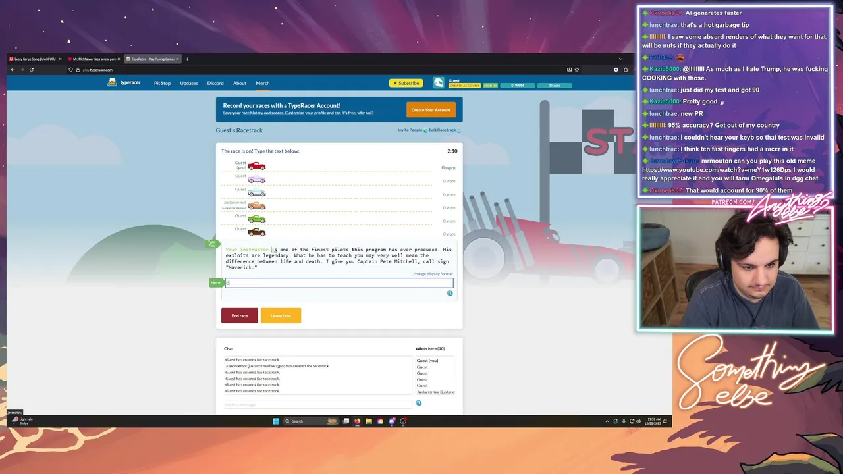The height and width of the screenshot is (474, 843).
Task: Open a new browser tab
Action: click(187, 59)
